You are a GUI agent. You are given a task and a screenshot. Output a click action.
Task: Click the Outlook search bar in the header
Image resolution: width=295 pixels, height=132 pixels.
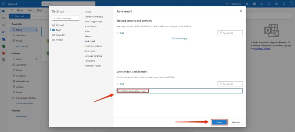pyautogui.click(x=69, y=4)
